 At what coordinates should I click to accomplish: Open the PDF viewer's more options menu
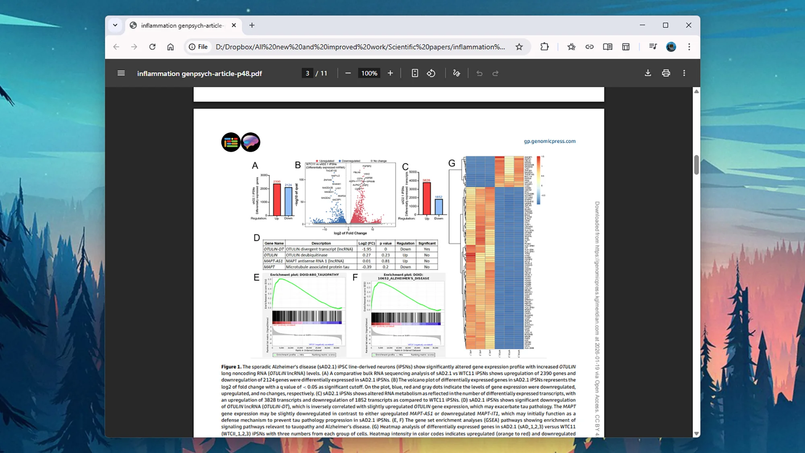[684, 73]
